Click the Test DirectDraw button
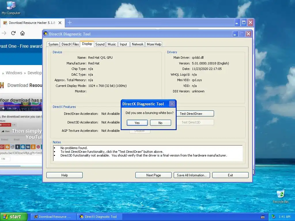 click(195, 113)
